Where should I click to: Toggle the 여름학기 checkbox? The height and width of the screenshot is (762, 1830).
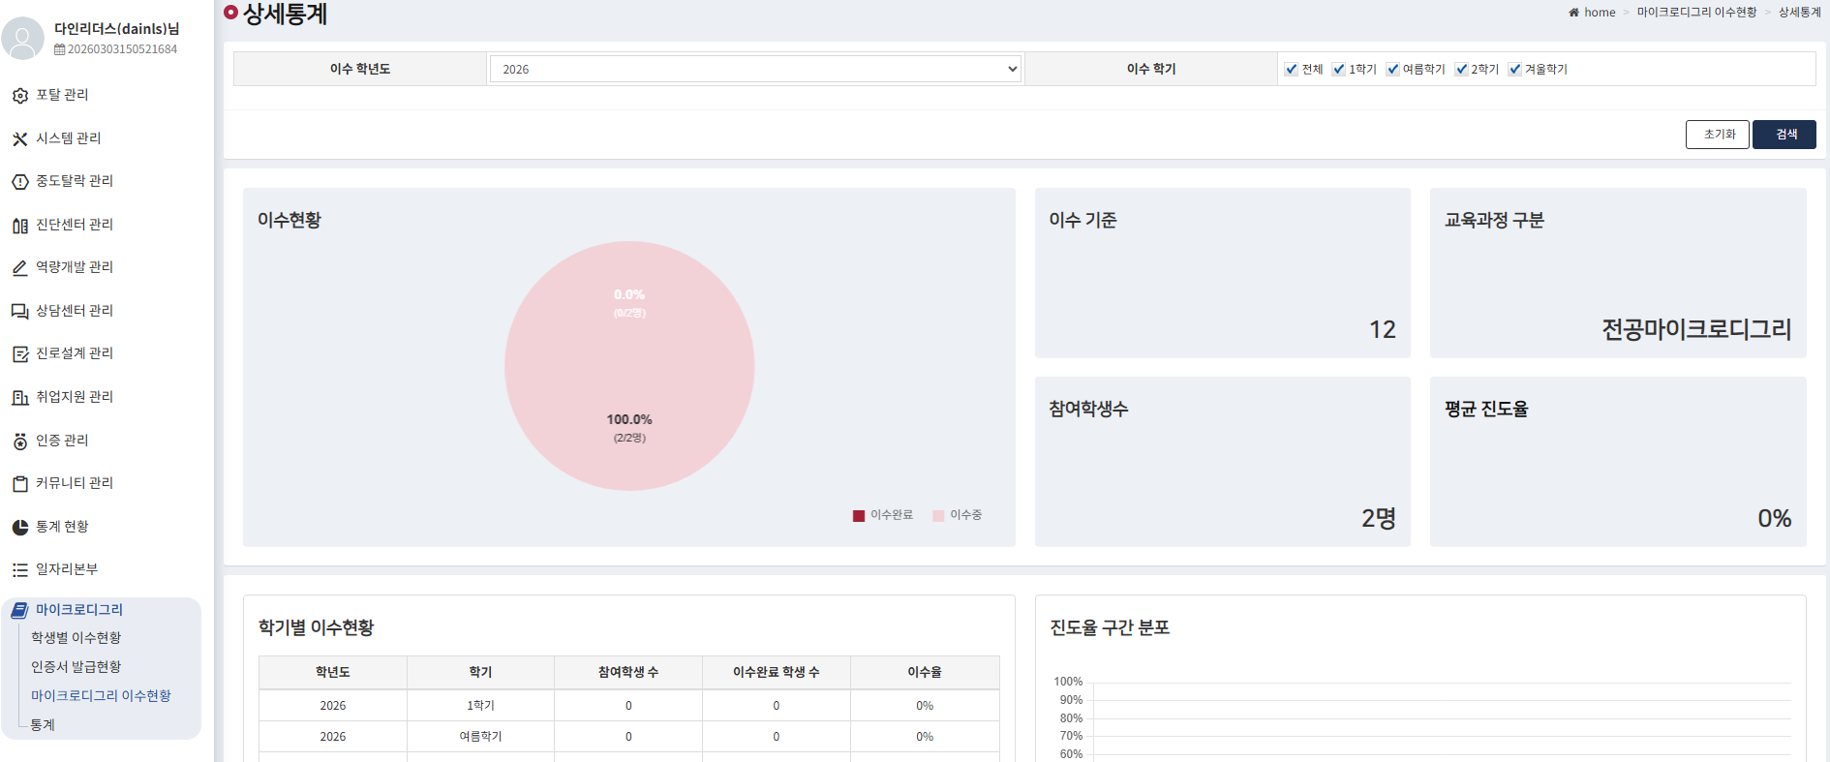[1392, 69]
